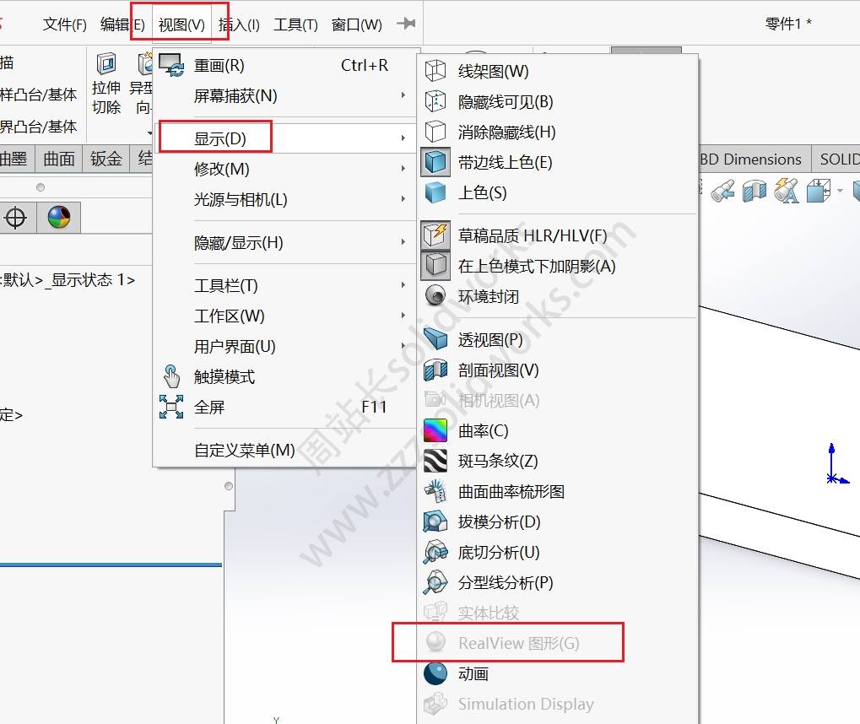Open Customize Menu (自定义菜单)
Screen dimensions: 860x724
point(285,451)
